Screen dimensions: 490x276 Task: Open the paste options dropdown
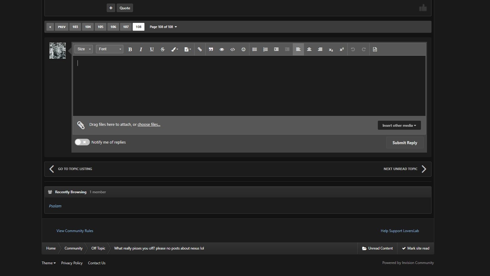[x=188, y=49]
